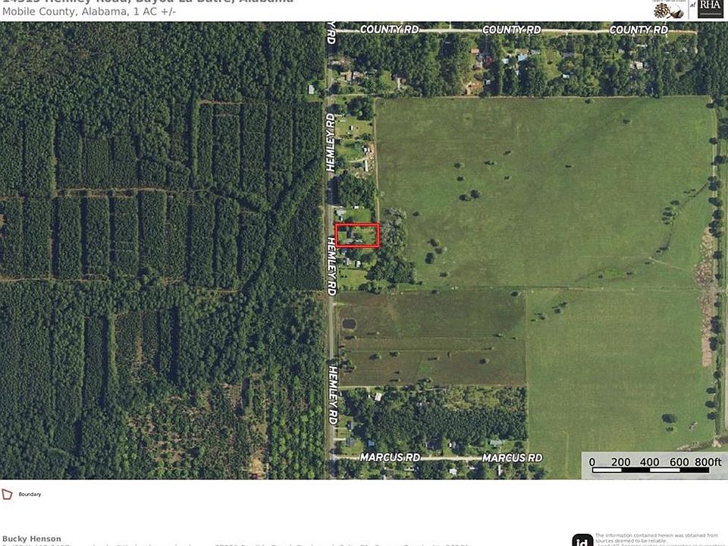Click the red property boundary rectangle
The height and width of the screenshot is (546, 728).
click(357, 235)
